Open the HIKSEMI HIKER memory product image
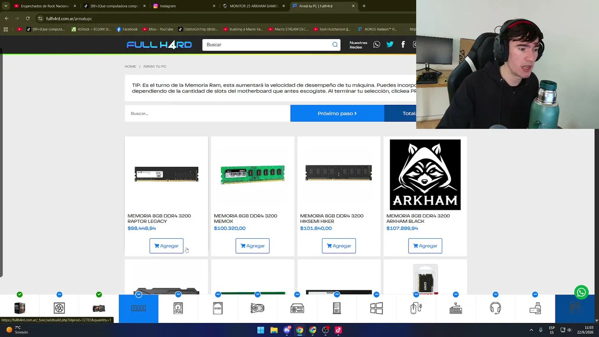The width and height of the screenshot is (599, 337). (x=339, y=173)
